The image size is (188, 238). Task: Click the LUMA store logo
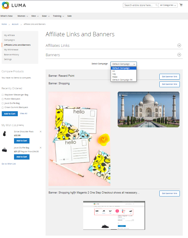point(14,5)
